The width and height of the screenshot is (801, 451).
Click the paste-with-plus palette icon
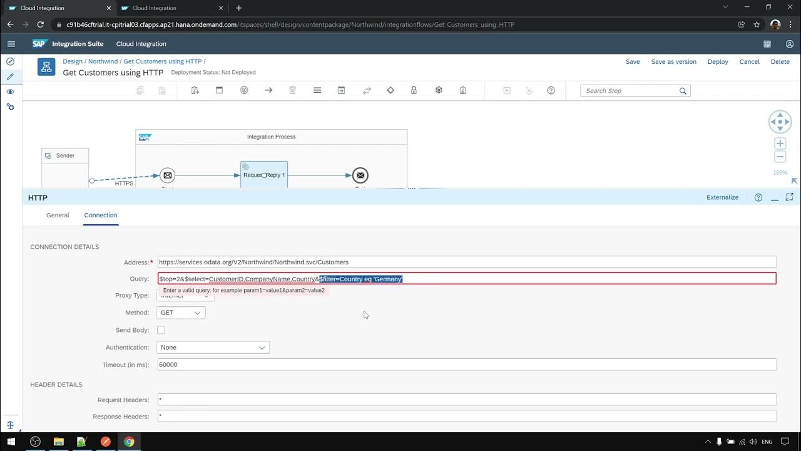[195, 90]
